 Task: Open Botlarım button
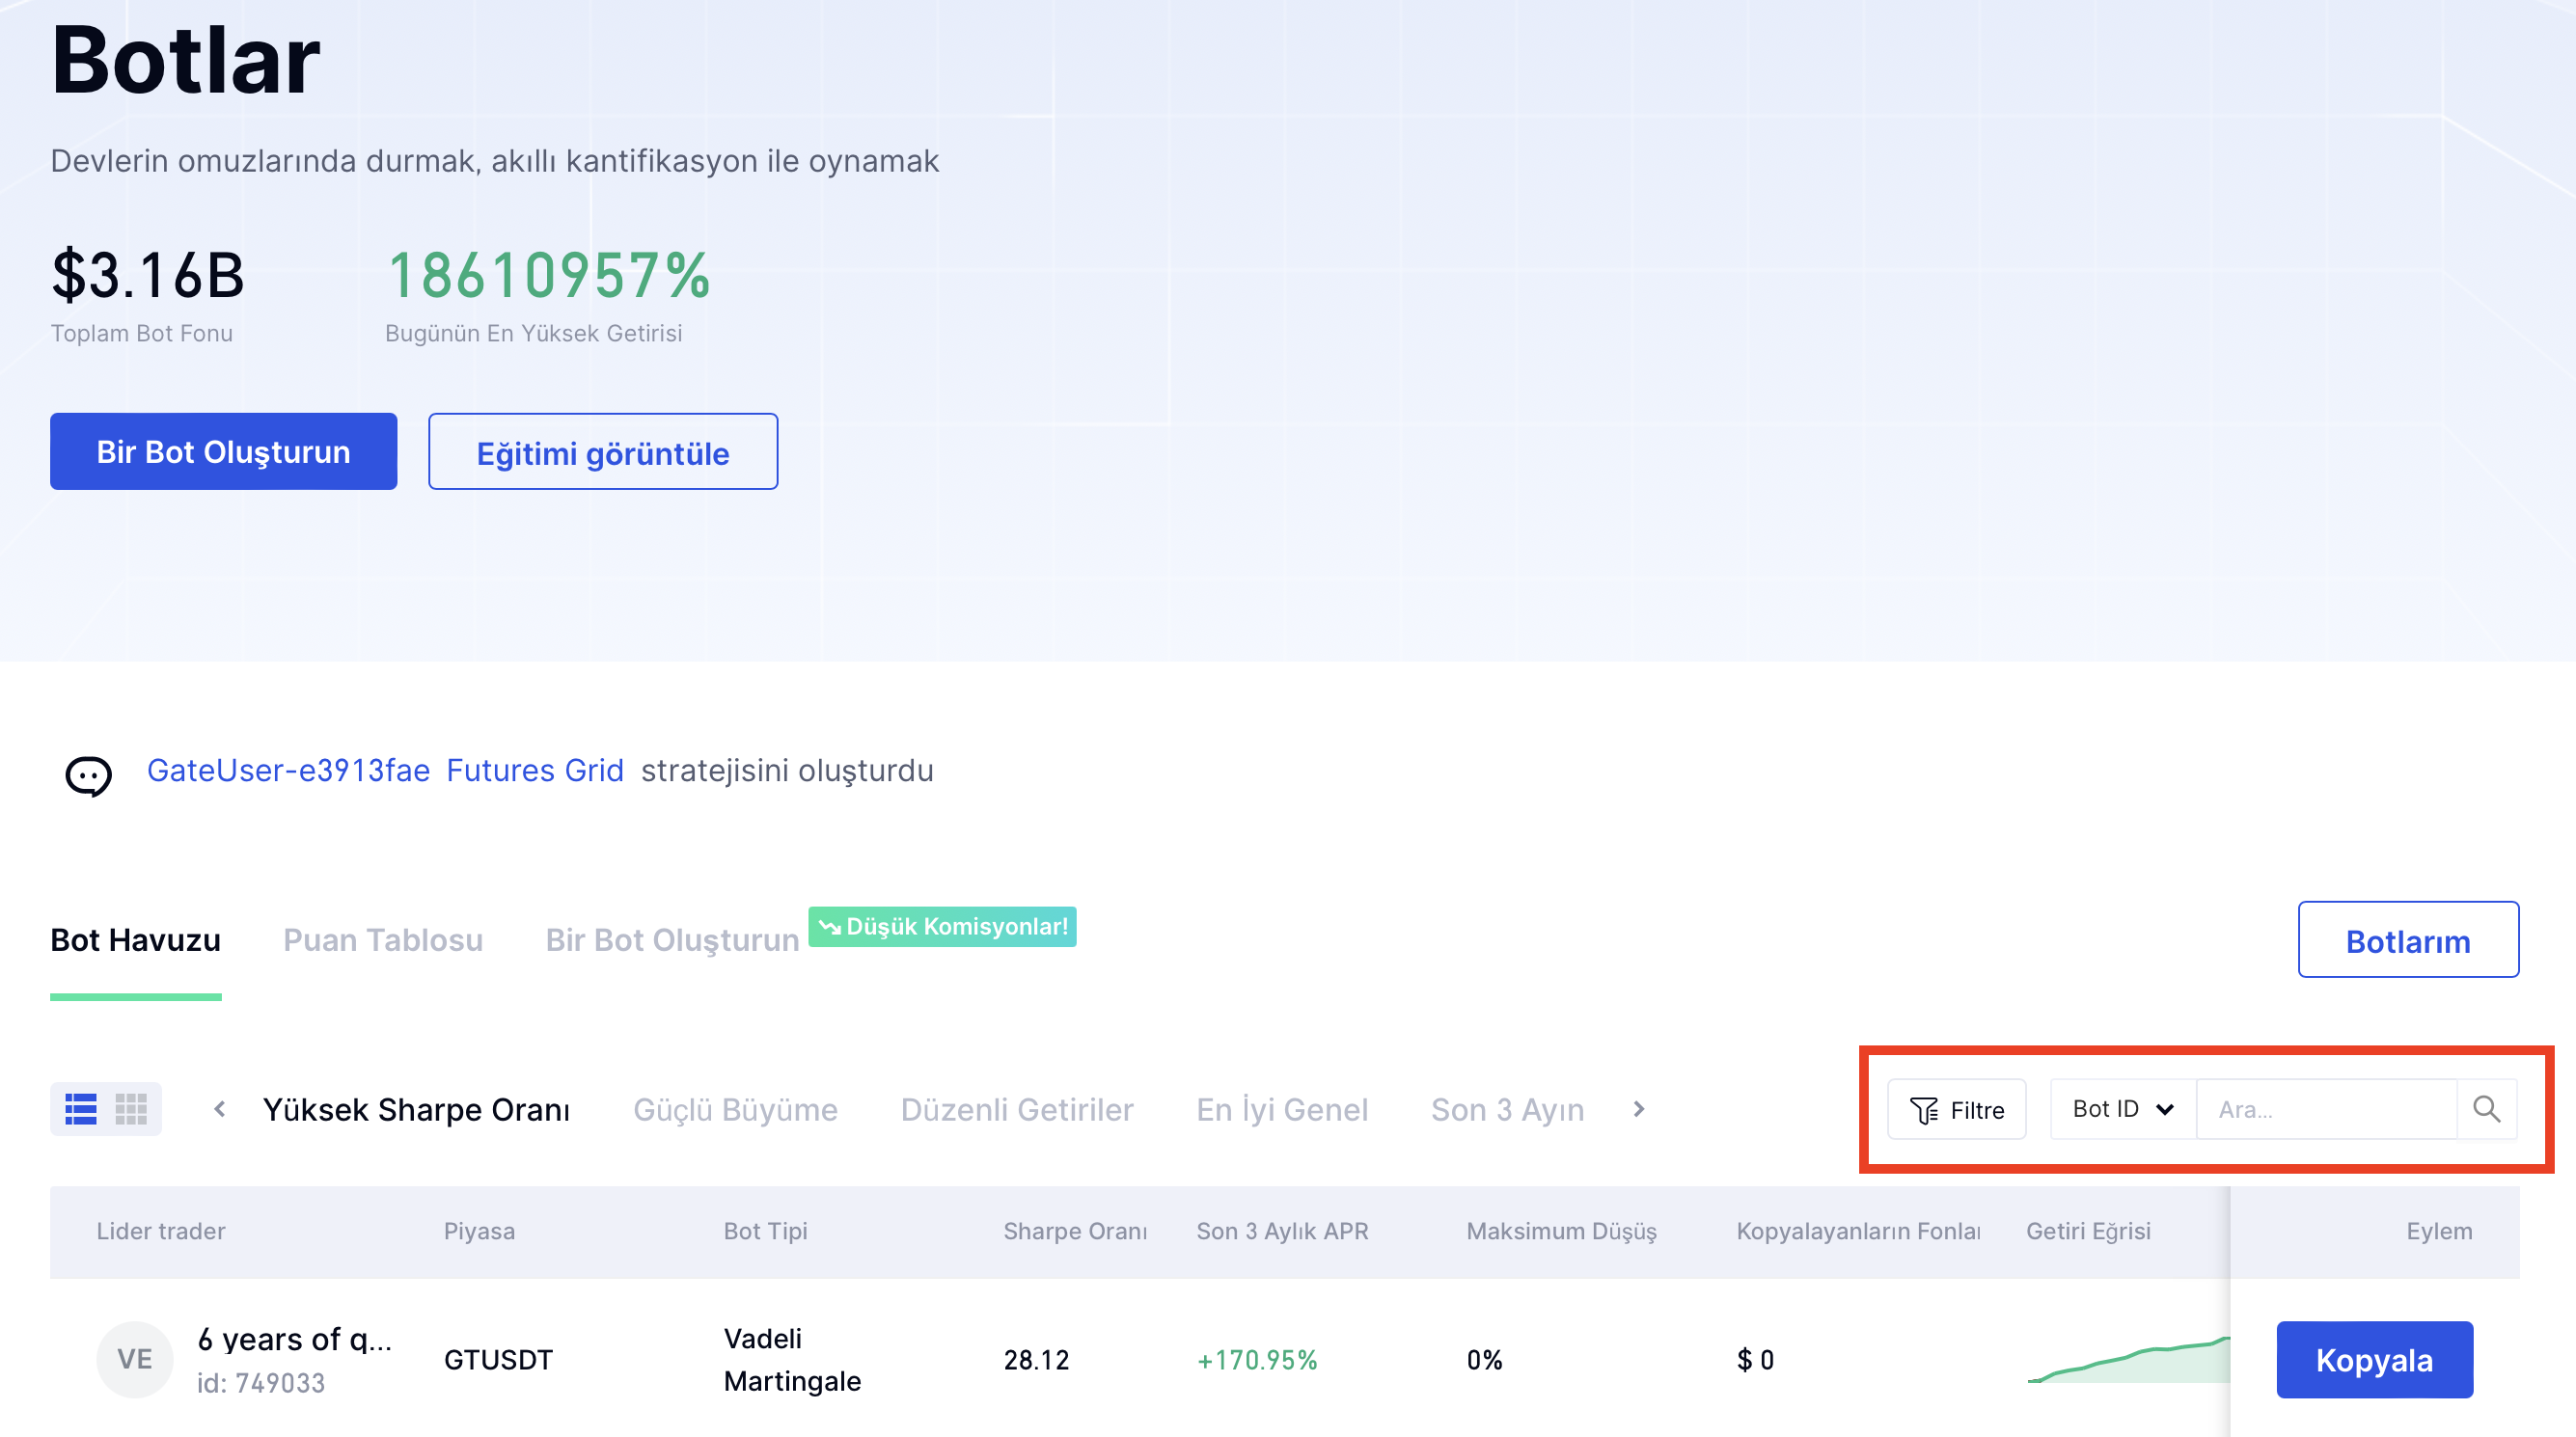[2407, 940]
